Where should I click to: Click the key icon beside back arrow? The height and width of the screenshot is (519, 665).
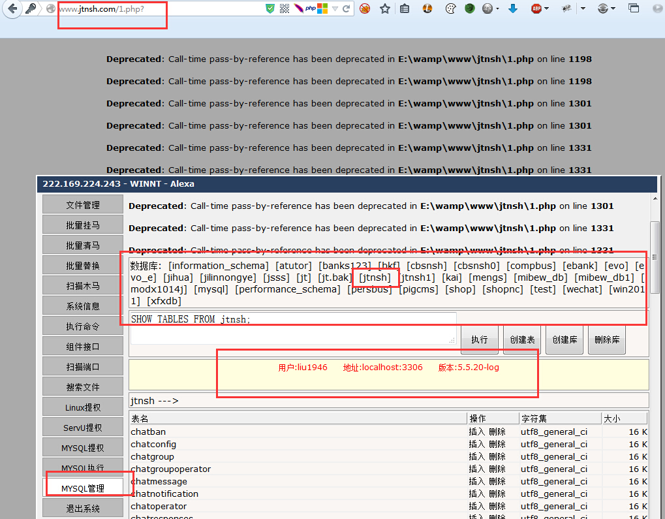click(x=31, y=8)
